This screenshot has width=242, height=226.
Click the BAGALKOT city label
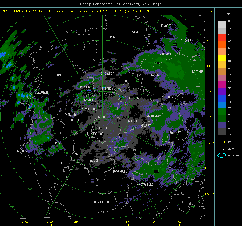pos(108,74)
